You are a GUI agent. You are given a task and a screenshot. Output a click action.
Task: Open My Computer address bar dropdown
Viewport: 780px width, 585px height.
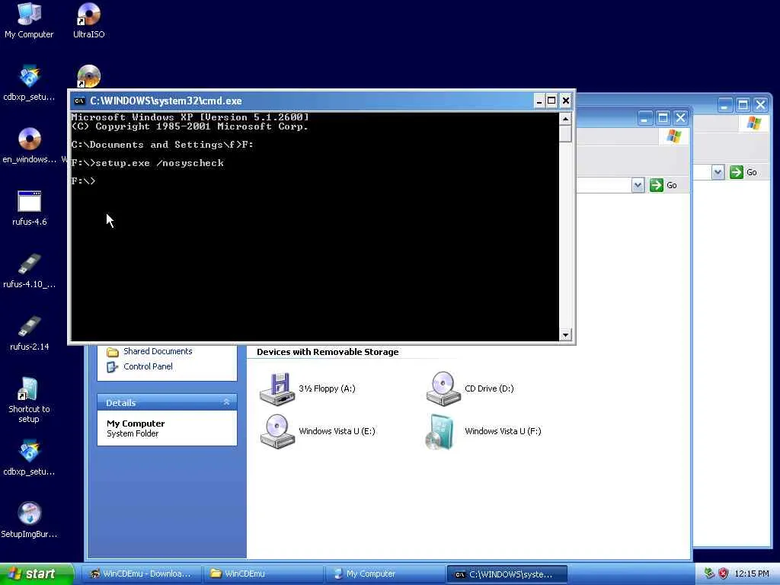(x=638, y=185)
